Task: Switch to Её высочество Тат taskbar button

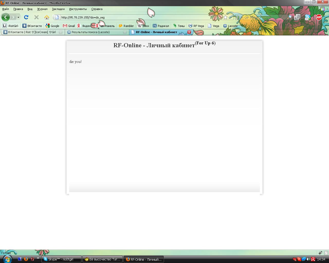Action: 103,259
